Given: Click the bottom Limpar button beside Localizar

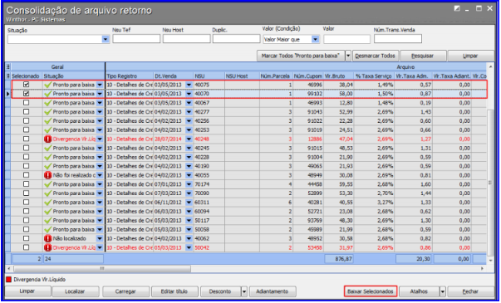Looking at the screenshot, I should pyautogui.click(x=27, y=291).
